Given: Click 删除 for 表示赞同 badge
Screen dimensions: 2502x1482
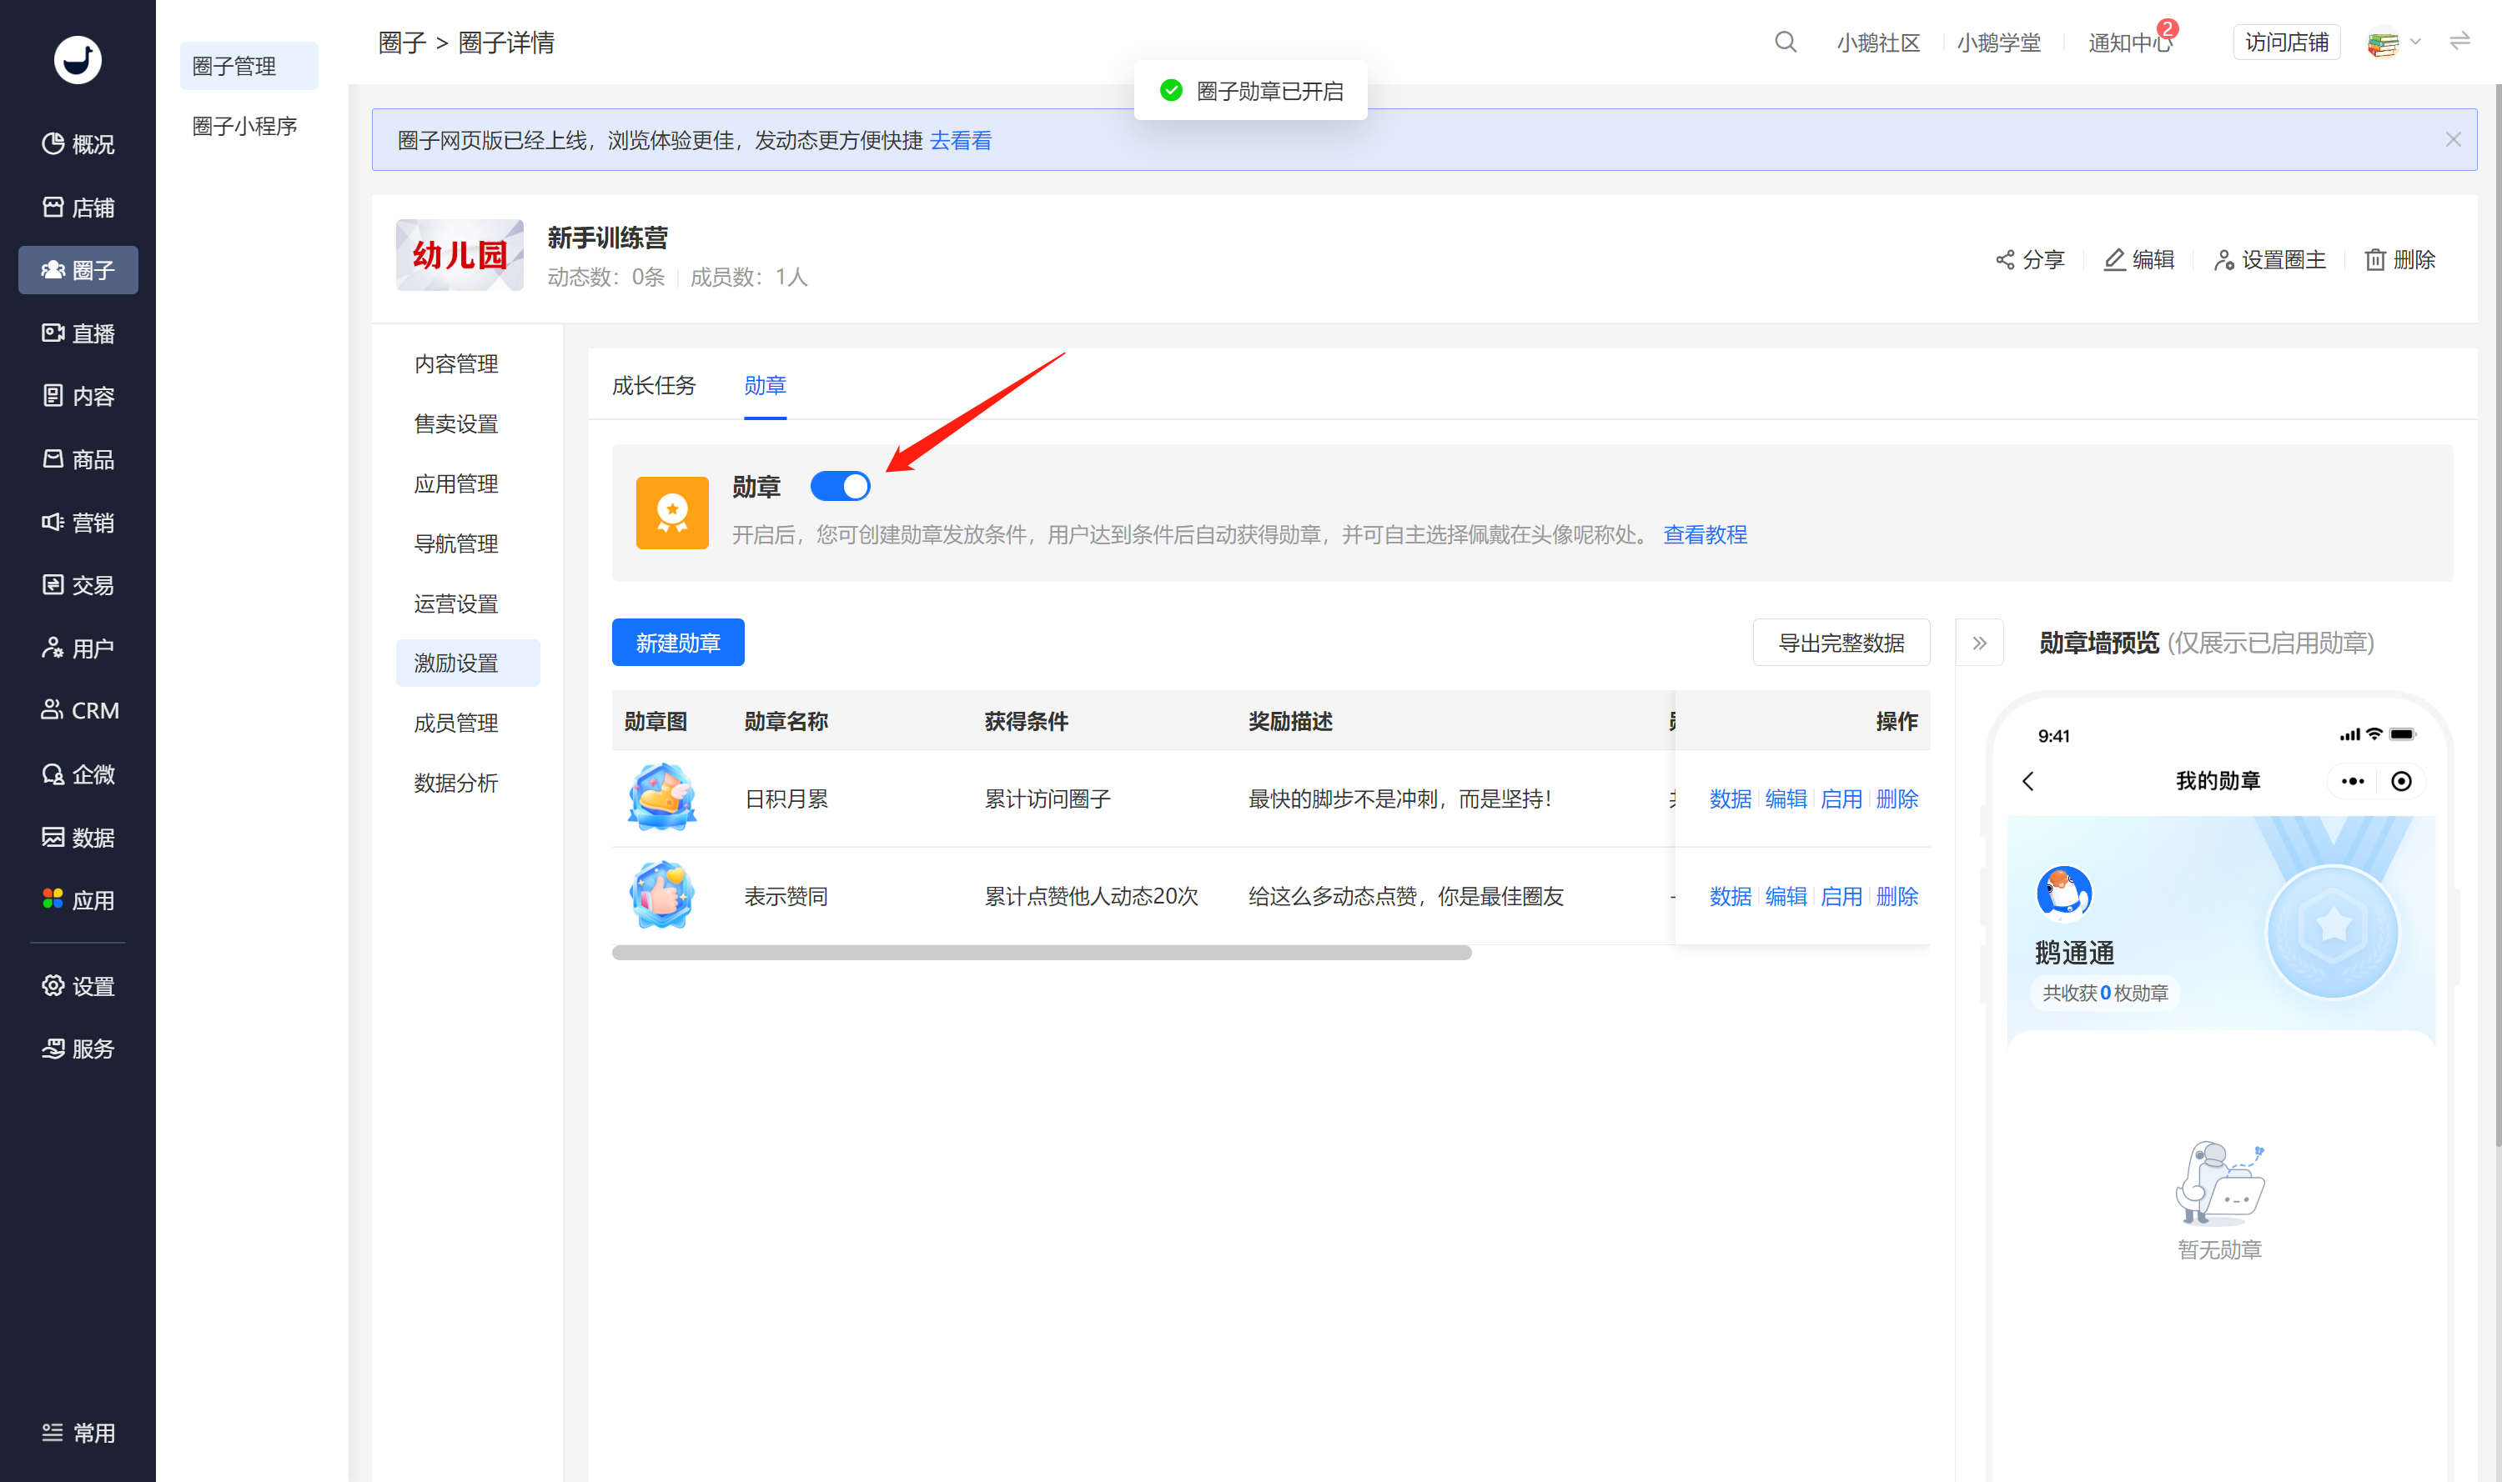Looking at the screenshot, I should pyautogui.click(x=1897, y=897).
